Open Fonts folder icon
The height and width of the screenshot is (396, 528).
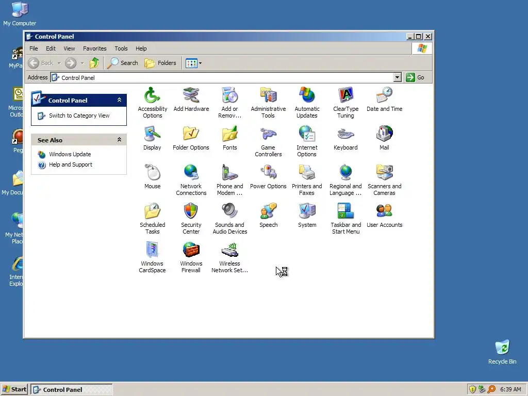coord(229,134)
